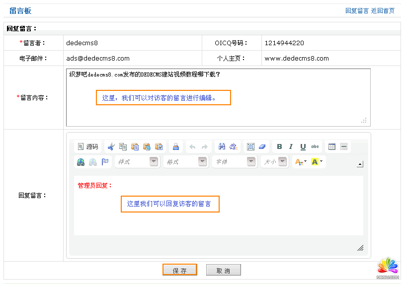Image resolution: width=405 pixels, height=284 pixels.
Task: Click the Select All icon
Action: pos(250,146)
